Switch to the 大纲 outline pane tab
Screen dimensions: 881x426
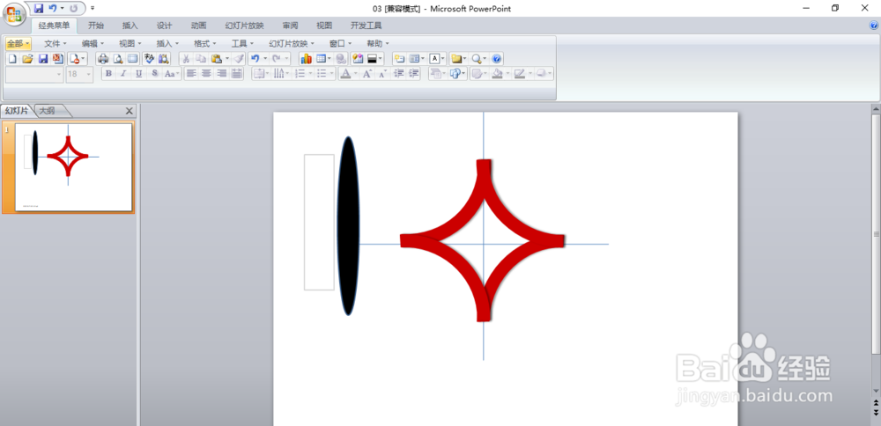[x=48, y=111]
